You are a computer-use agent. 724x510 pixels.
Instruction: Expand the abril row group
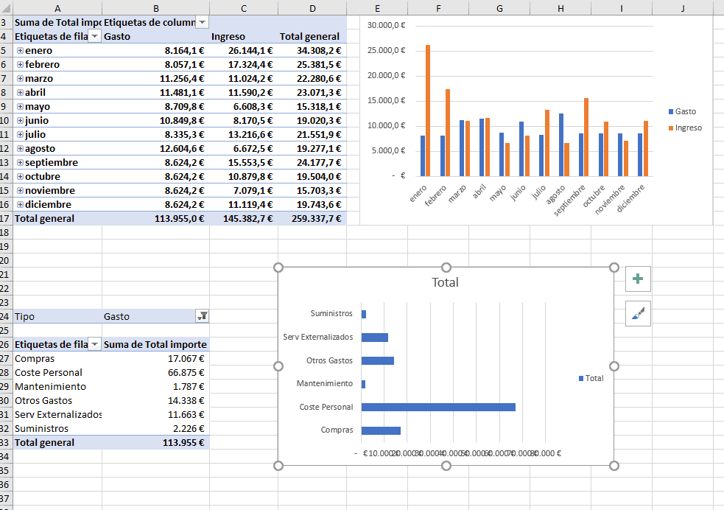(21, 92)
